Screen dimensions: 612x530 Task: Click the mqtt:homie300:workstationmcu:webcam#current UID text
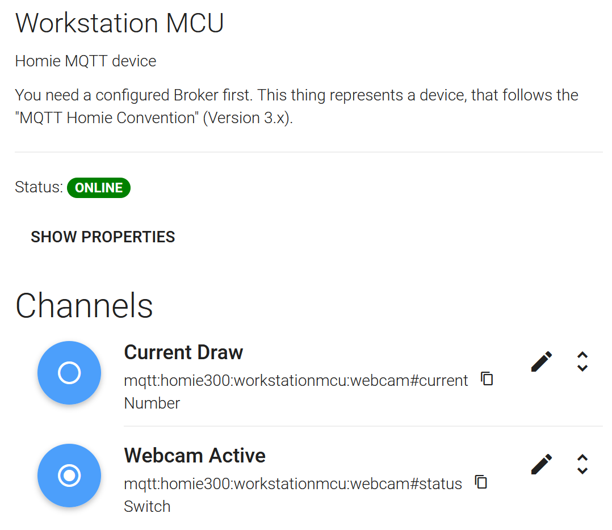pyautogui.click(x=296, y=381)
